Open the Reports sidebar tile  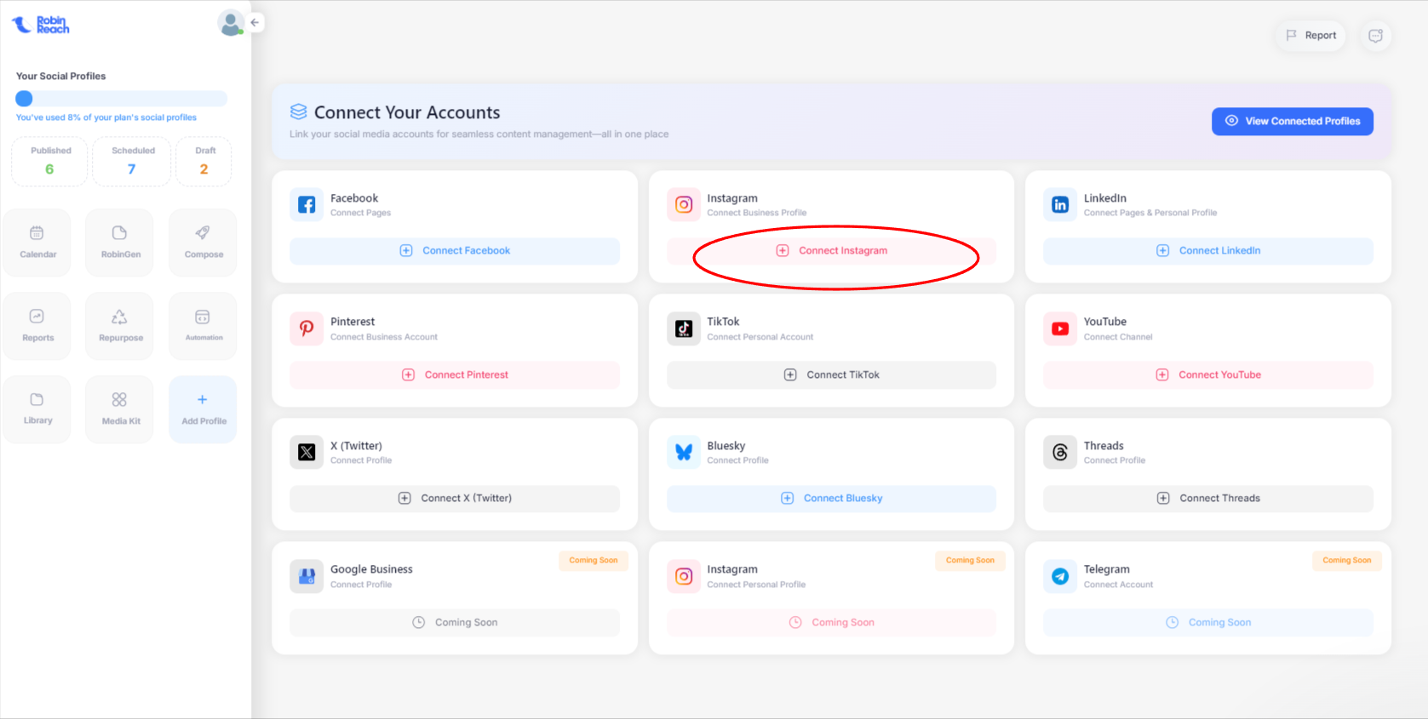(37, 326)
